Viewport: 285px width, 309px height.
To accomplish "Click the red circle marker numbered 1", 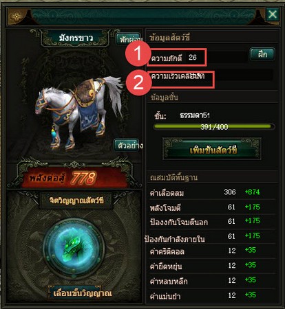I will pos(138,54).
